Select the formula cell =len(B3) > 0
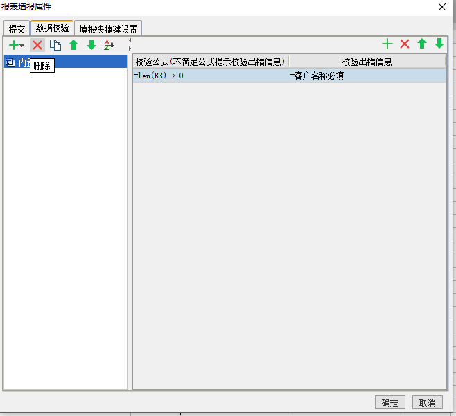Viewport: 456px width, 416px height. click(x=211, y=76)
